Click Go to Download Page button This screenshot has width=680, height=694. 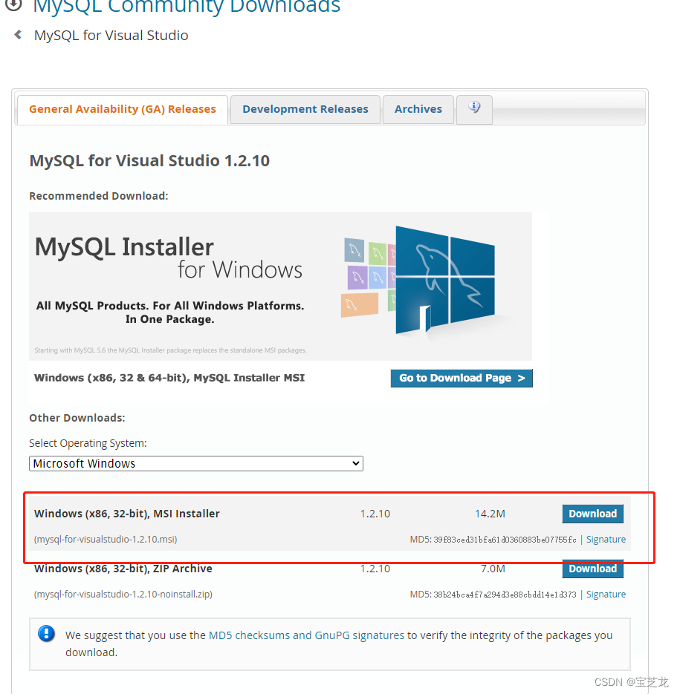pyautogui.click(x=462, y=378)
